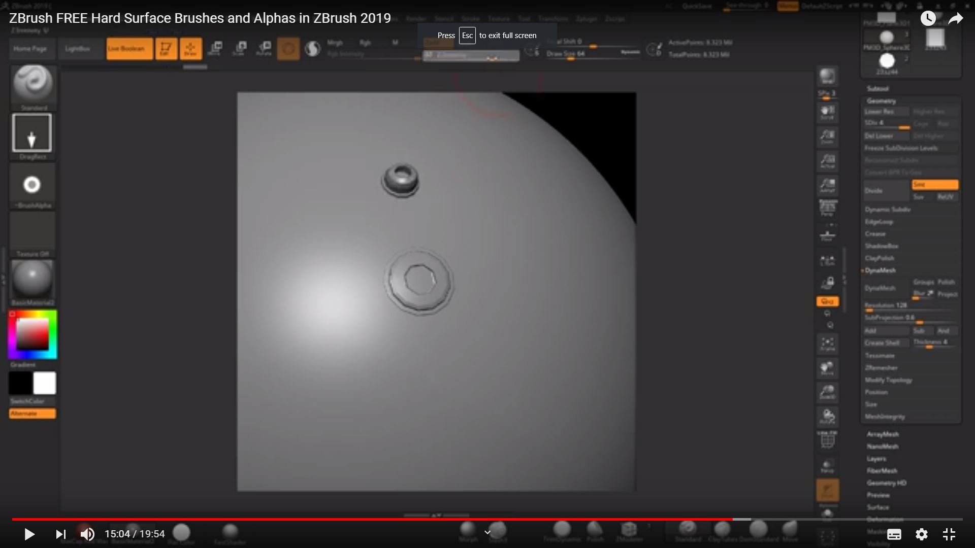This screenshot has height=548, width=975.
Task: Activate the Move transform tool
Action: (215, 49)
